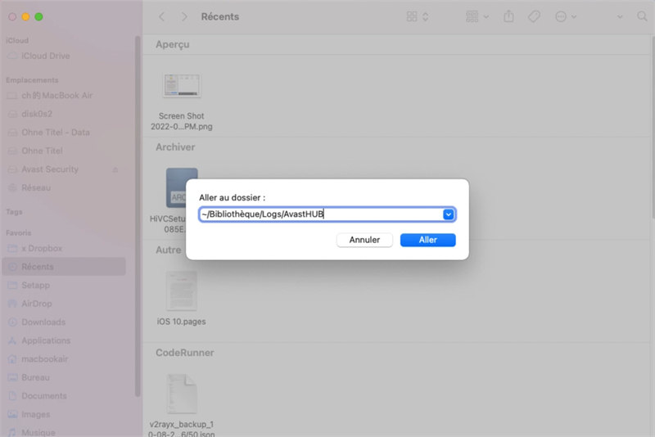Image resolution: width=655 pixels, height=437 pixels.
Task: Open Finder search magnifier
Action: (x=642, y=16)
